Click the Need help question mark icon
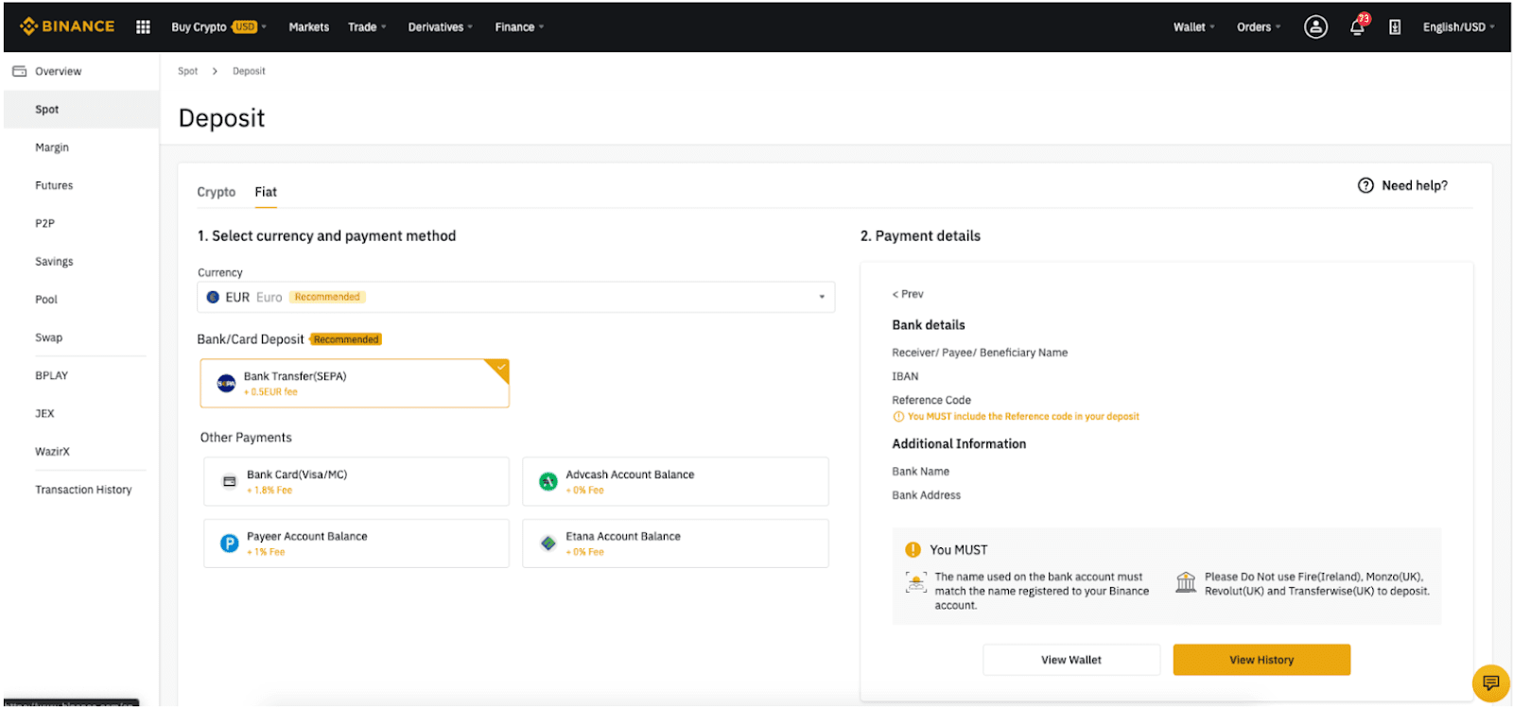The width and height of the screenshot is (1513, 708). pyautogui.click(x=1365, y=185)
